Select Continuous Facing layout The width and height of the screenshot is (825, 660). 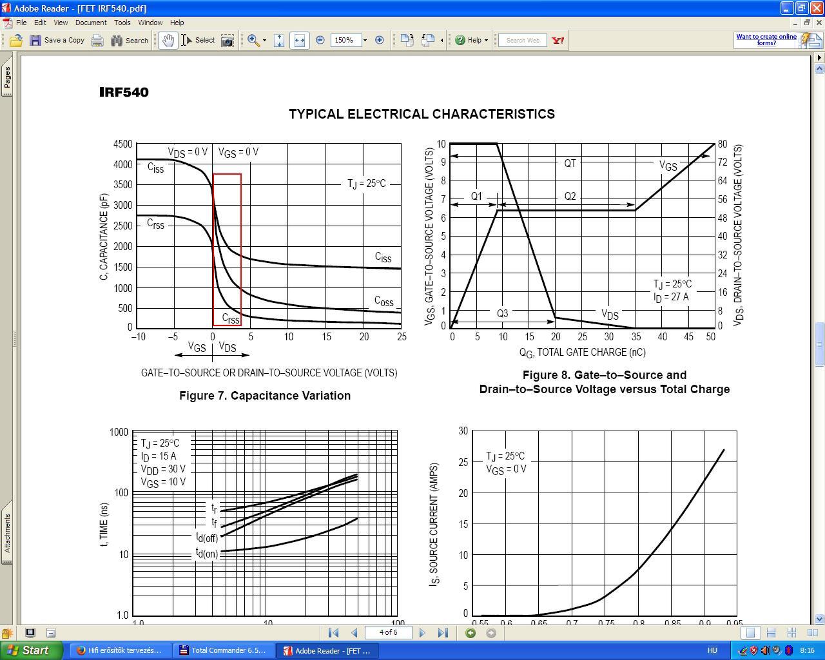click(x=791, y=633)
